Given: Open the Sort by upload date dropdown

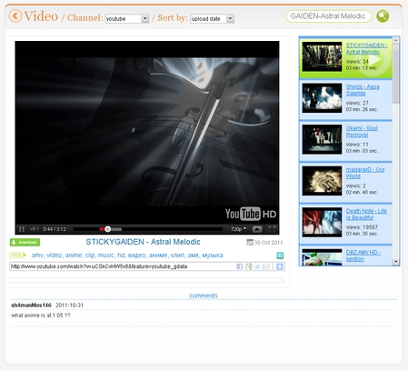Looking at the screenshot, I should point(212,19).
